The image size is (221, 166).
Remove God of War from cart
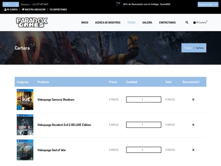[193, 150]
